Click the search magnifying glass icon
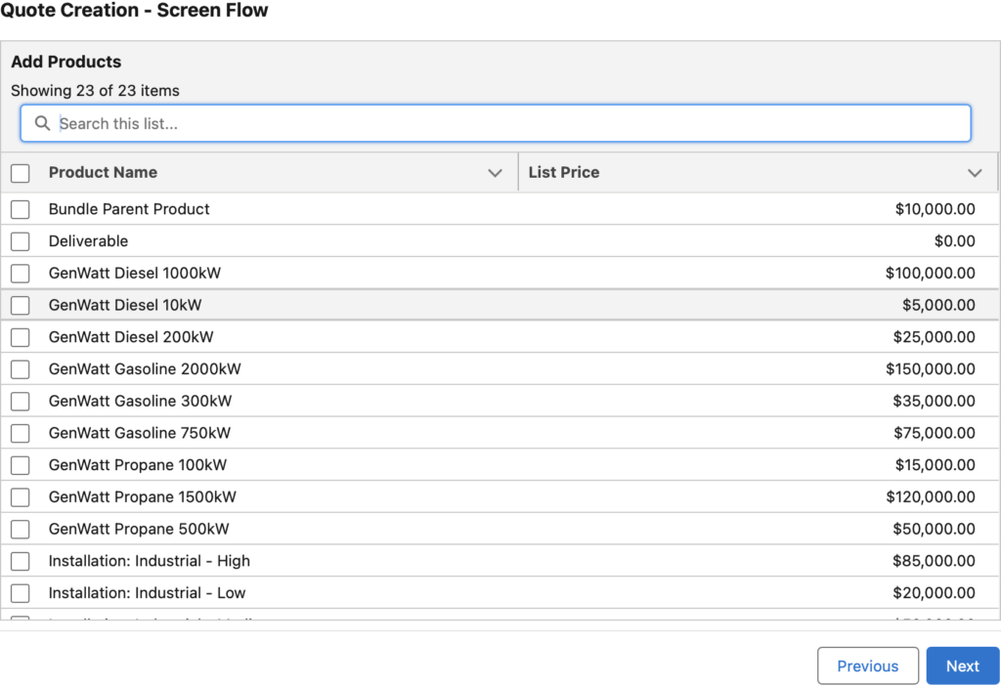 [42, 123]
